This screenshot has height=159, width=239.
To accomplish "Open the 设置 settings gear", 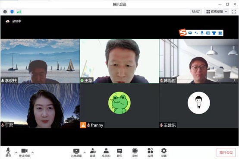I will [x=164, y=153].
